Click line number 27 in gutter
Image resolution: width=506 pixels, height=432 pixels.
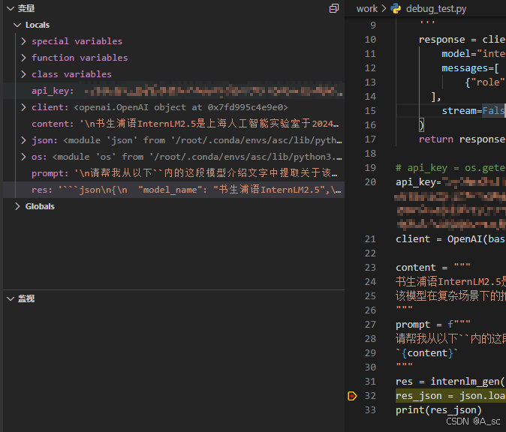tap(370, 324)
